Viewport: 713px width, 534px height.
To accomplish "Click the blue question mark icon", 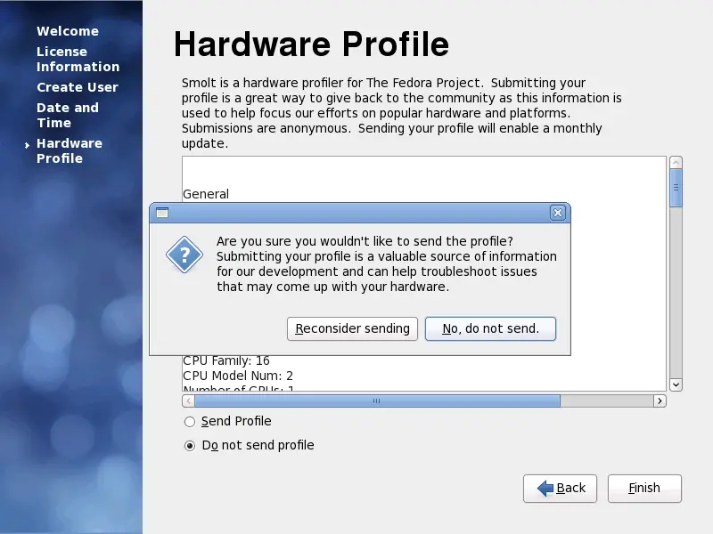I will tap(184, 255).
